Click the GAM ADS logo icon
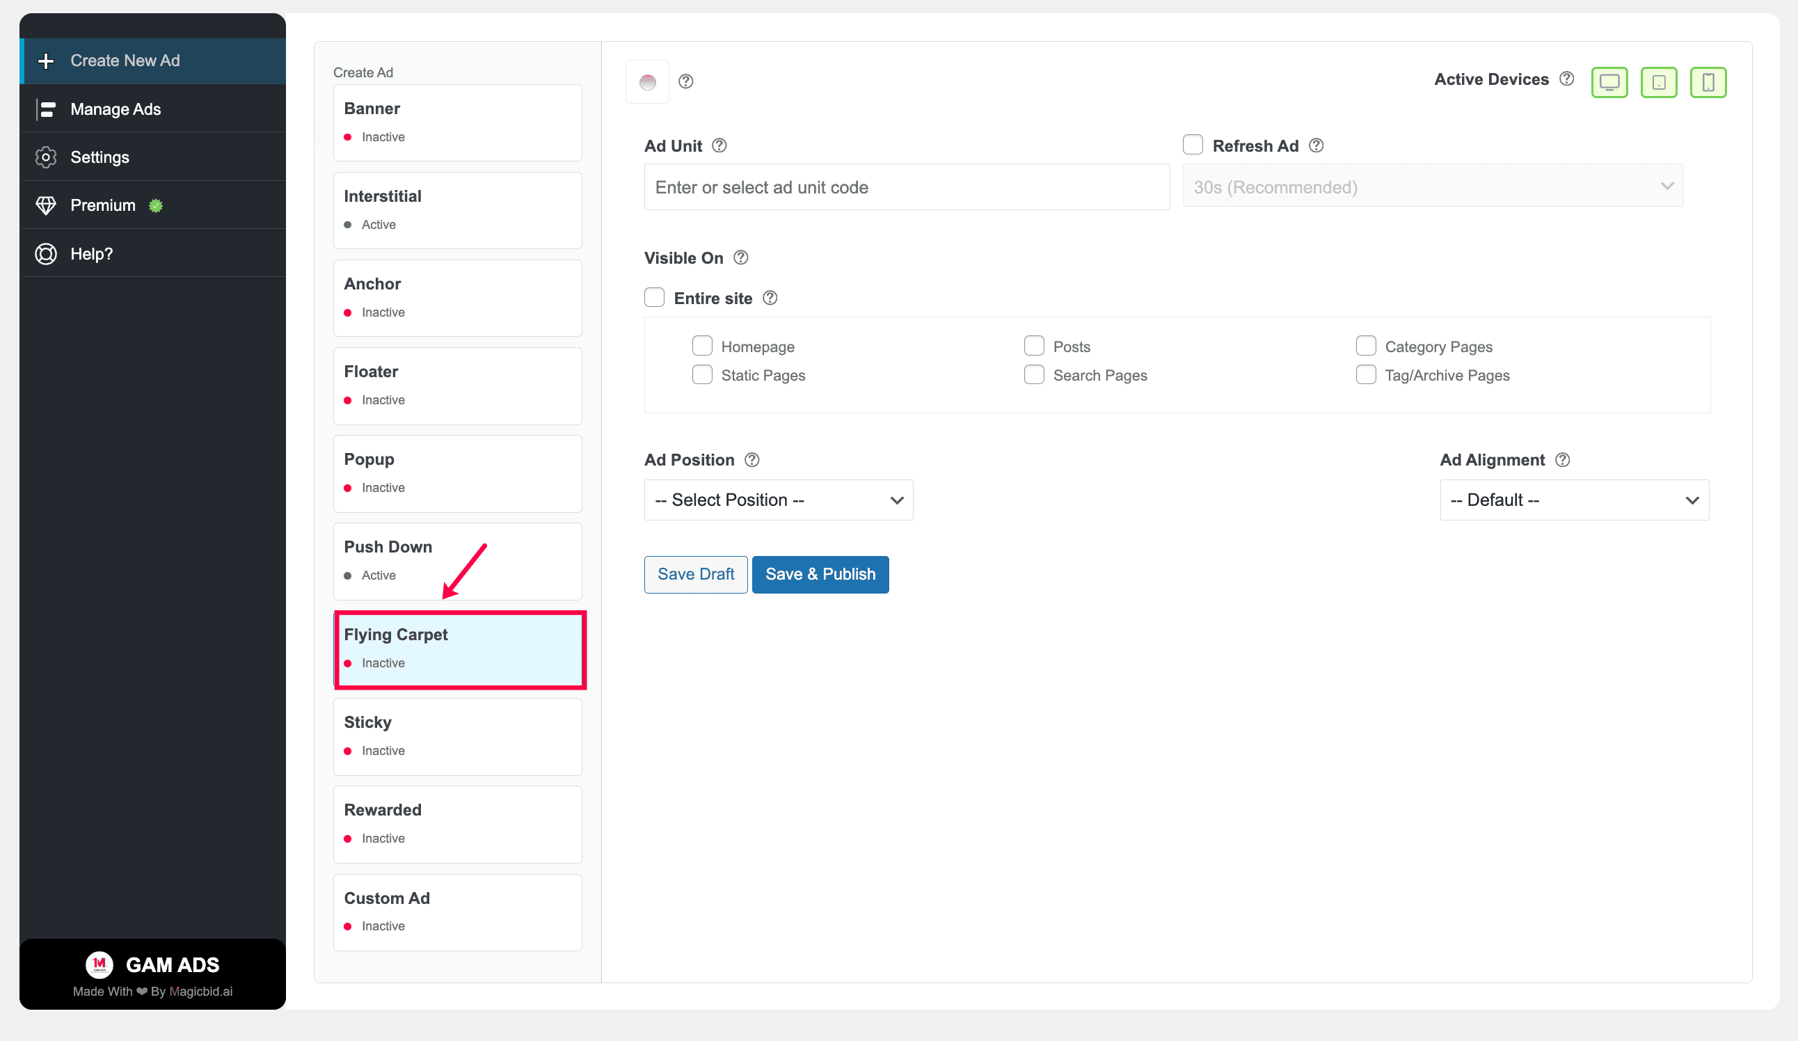The width and height of the screenshot is (1798, 1041). click(x=100, y=964)
